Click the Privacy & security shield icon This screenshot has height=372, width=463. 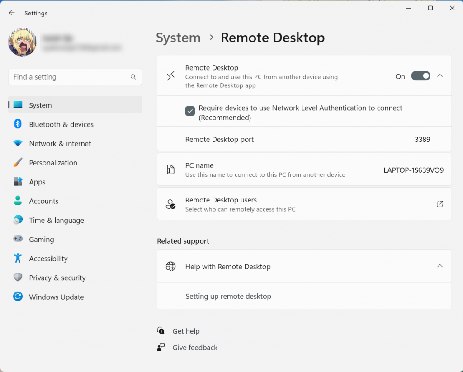coord(18,277)
